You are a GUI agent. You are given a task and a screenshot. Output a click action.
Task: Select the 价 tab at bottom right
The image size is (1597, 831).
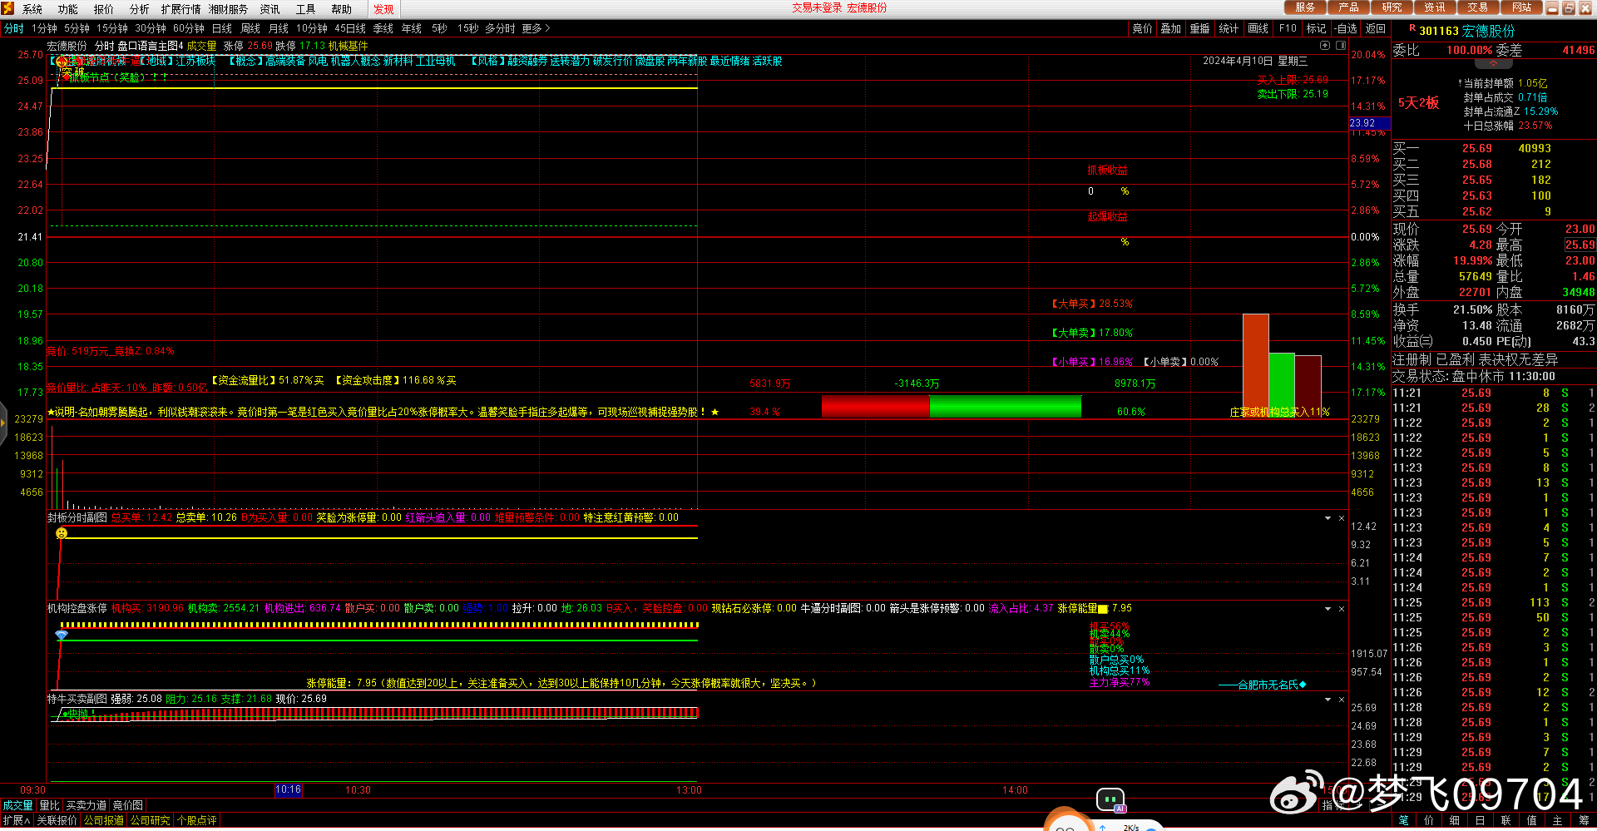1429,820
